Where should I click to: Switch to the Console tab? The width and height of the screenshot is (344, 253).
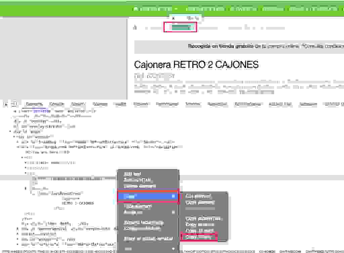pos(56,104)
